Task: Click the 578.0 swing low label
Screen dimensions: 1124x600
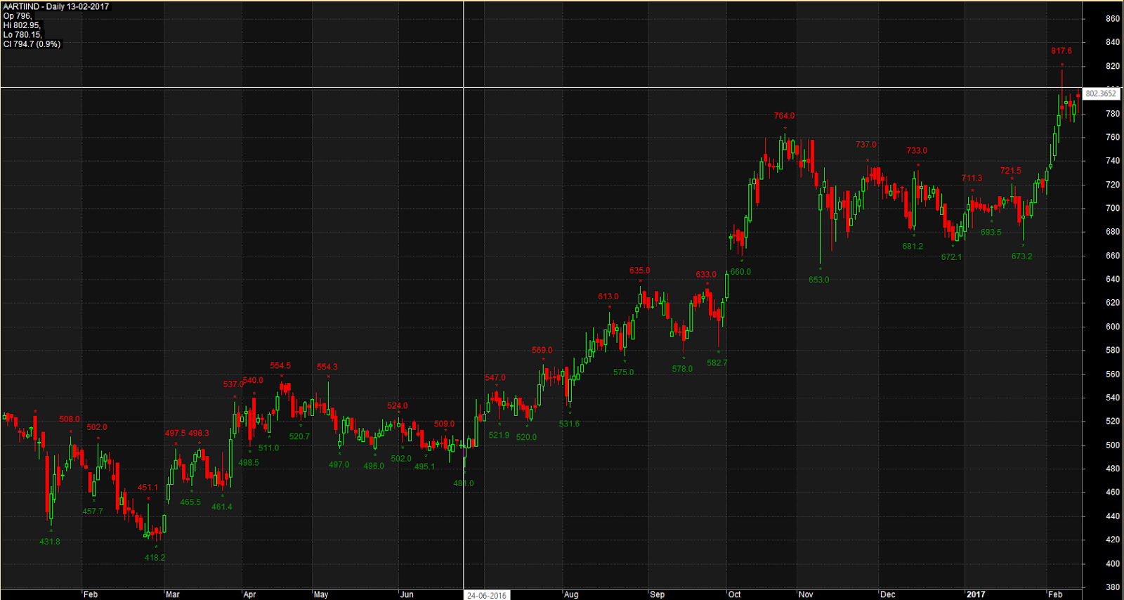Action: pyautogui.click(x=682, y=369)
